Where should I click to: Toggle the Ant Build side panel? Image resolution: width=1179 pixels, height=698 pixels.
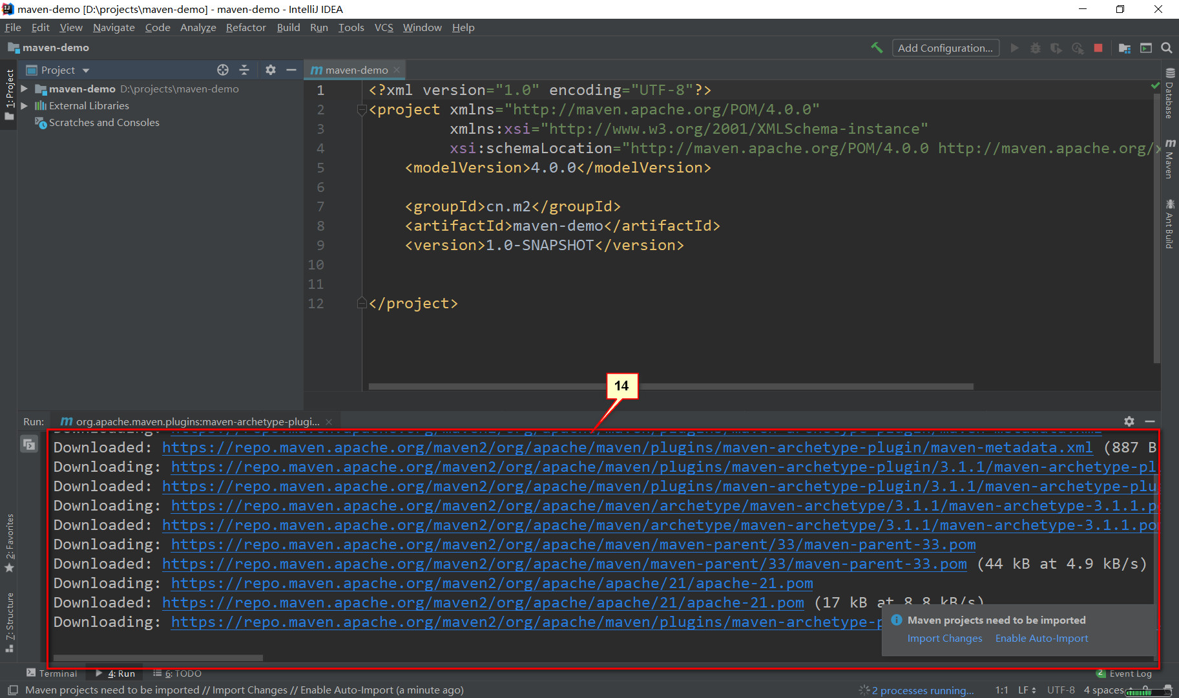(x=1170, y=224)
